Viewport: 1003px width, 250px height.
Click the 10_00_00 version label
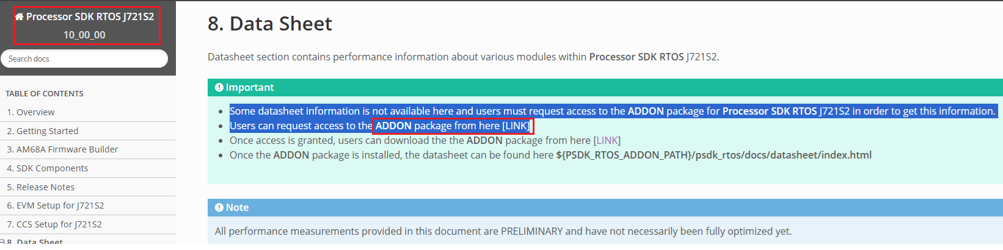tap(84, 35)
